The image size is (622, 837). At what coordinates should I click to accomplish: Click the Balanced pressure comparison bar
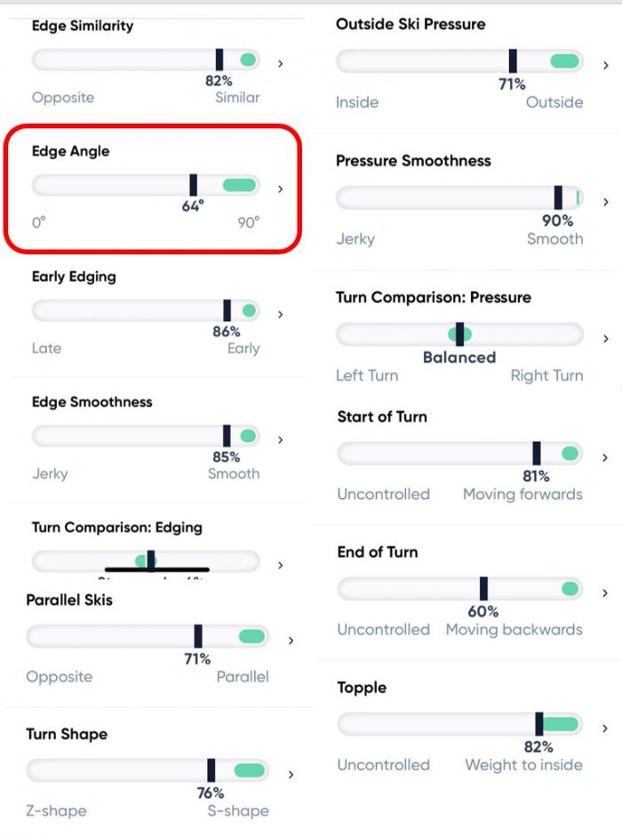coord(459,334)
